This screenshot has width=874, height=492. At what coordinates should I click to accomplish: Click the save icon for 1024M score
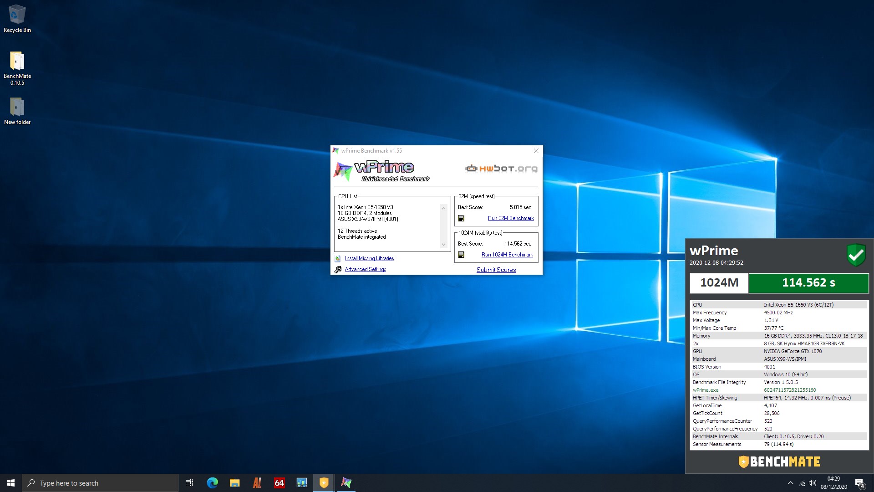coord(461,255)
